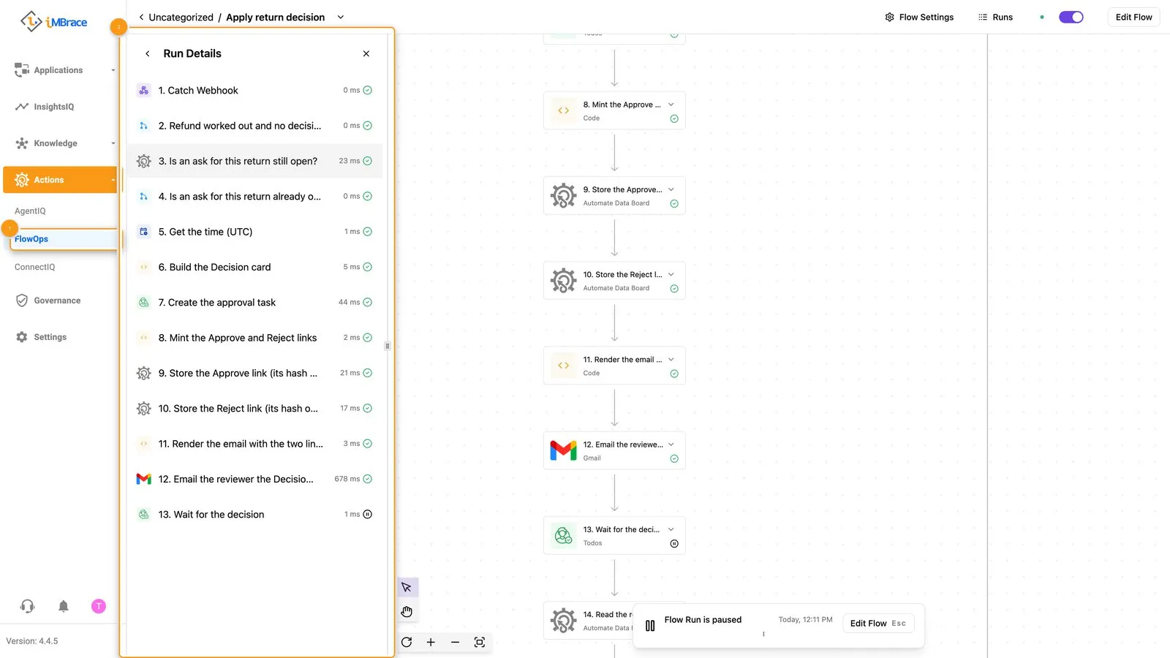Click the code icon on node 8
The image size is (1170, 658).
click(563, 110)
